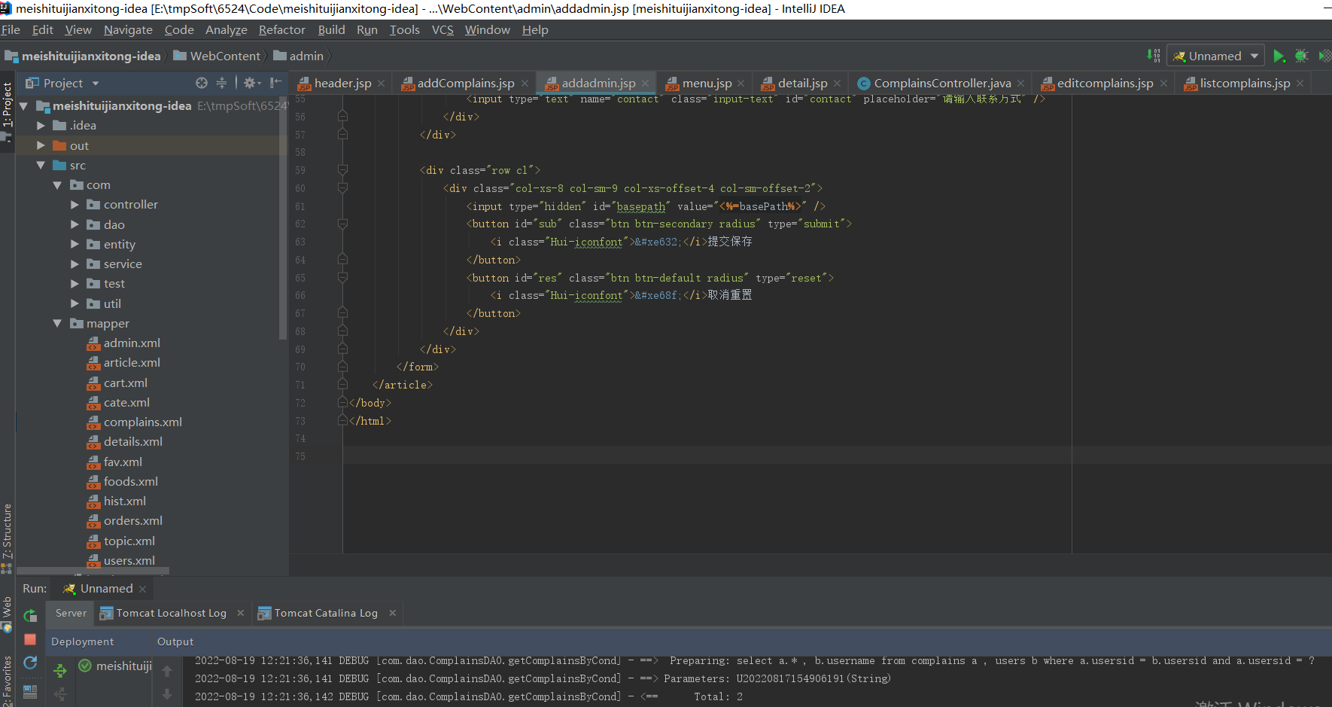Viewport: 1332px width, 707px height.
Task: Click the collapse all icon in Project panel
Action: 221,83
